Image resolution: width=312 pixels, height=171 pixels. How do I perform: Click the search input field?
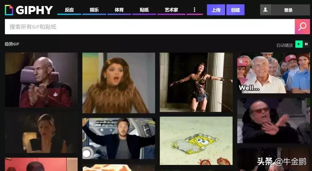(x=116, y=27)
